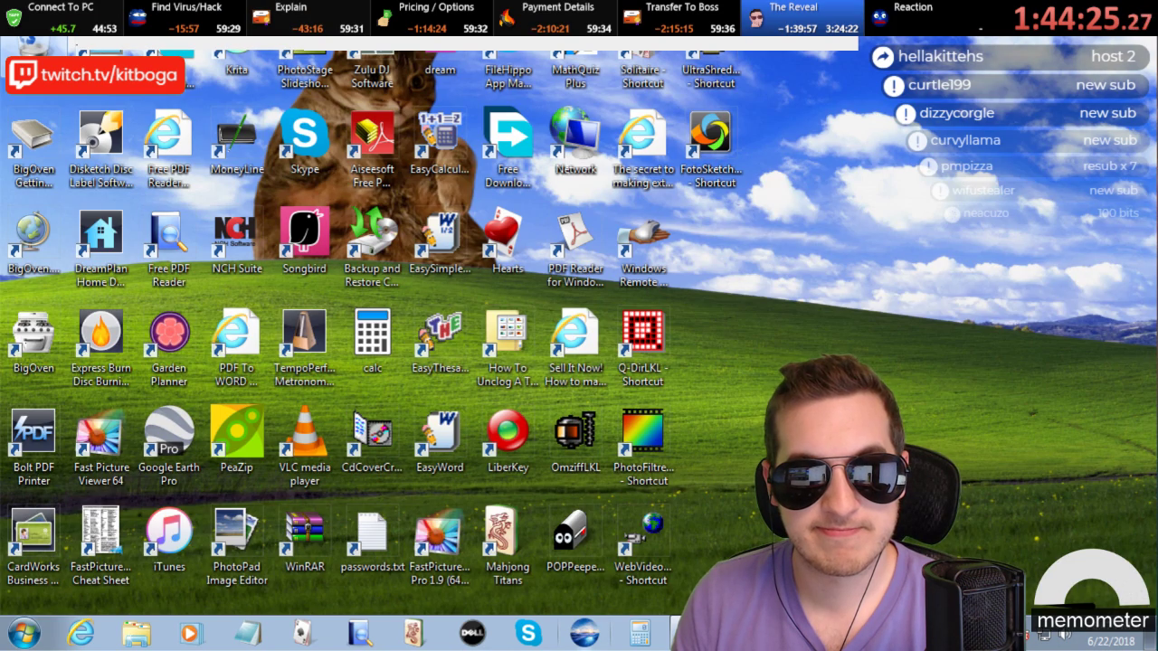Viewport: 1158px width, 651px height.
Task: Select the CdCoverCr... desktop icon
Action: [373, 440]
